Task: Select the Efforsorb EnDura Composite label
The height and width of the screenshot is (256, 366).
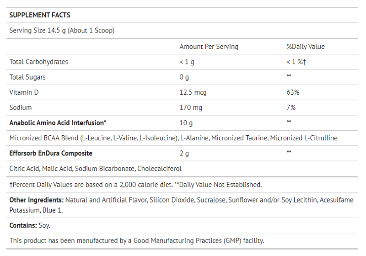Action: [x=51, y=153]
